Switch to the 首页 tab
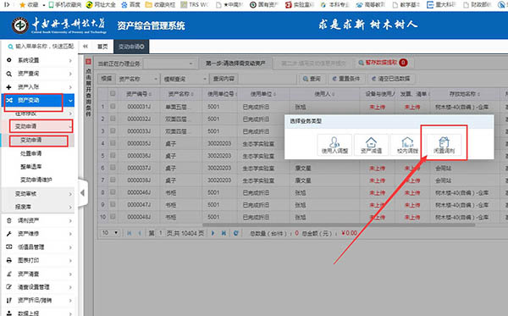 tap(102, 47)
